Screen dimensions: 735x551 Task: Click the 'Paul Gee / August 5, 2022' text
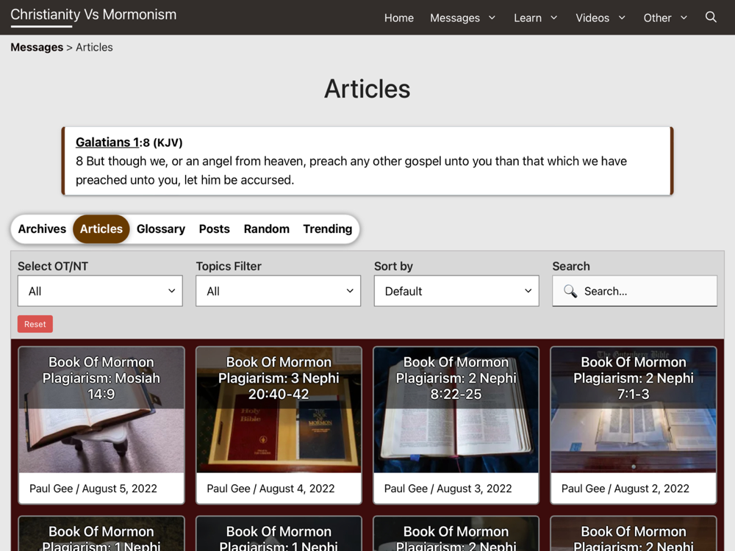pyautogui.click(x=93, y=489)
